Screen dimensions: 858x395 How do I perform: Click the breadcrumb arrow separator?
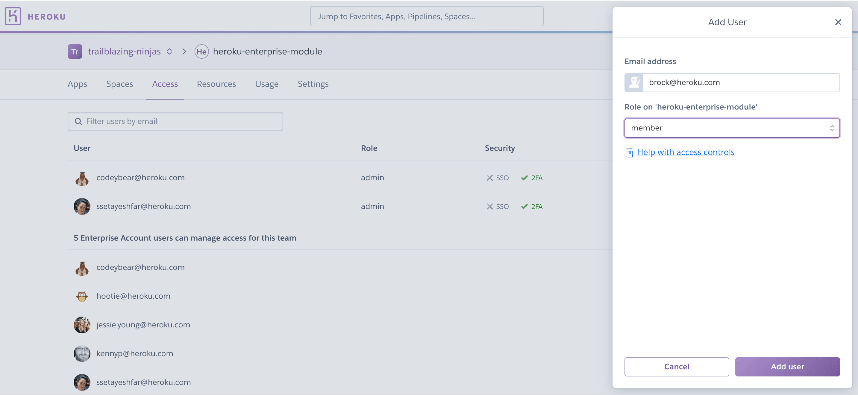click(184, 52)
